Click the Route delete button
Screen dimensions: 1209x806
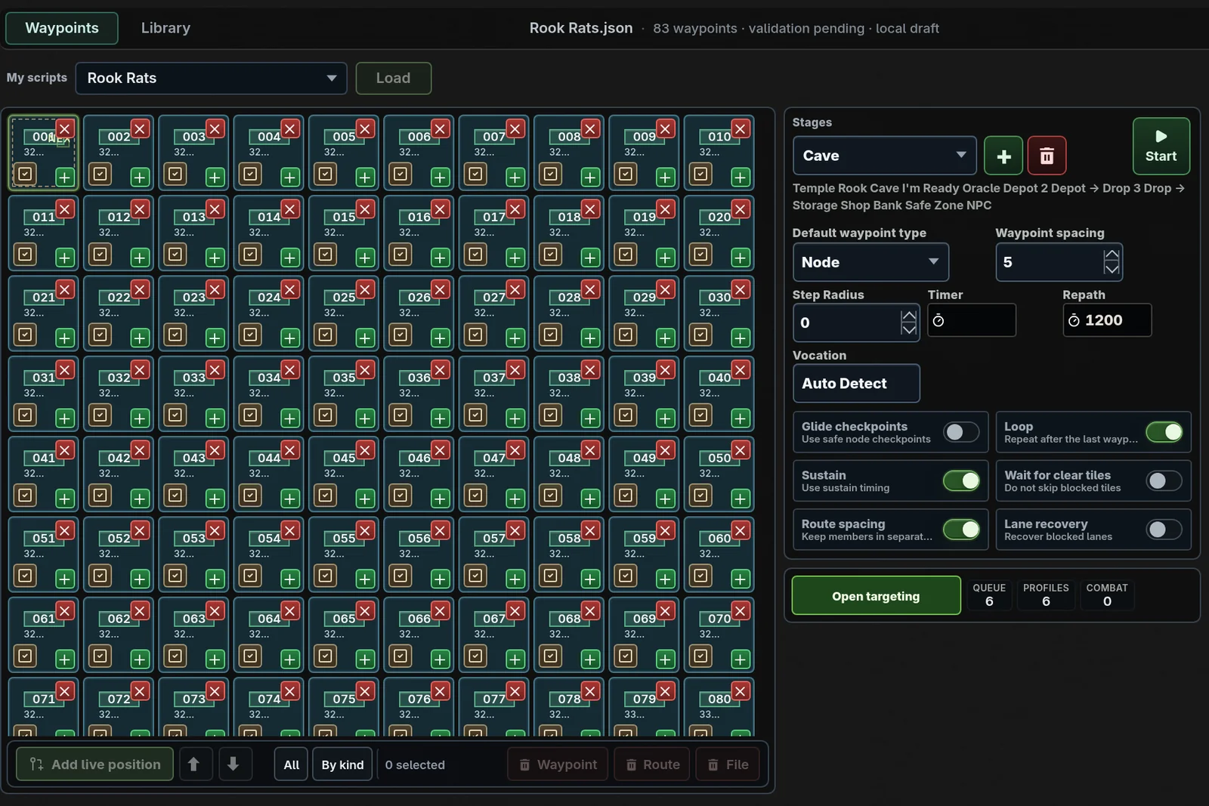[652, 764]
